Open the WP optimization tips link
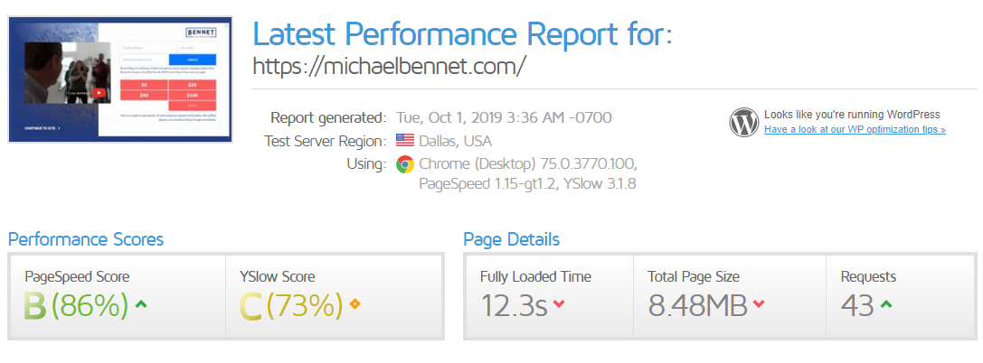The image size is (983, 363). 855,129
